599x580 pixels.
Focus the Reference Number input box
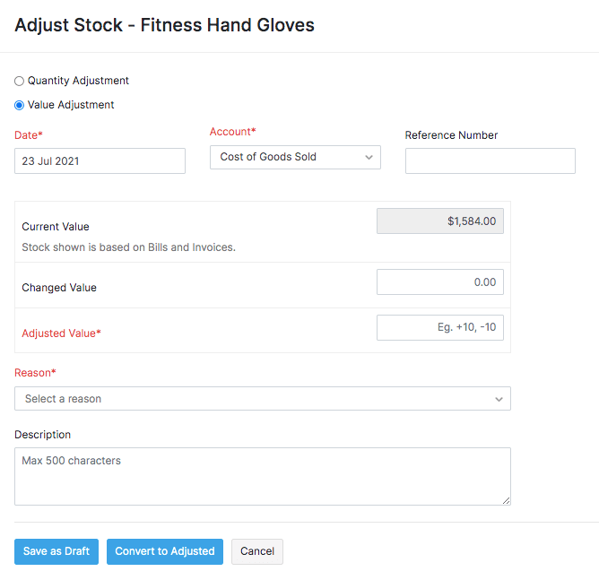[490, 160]
